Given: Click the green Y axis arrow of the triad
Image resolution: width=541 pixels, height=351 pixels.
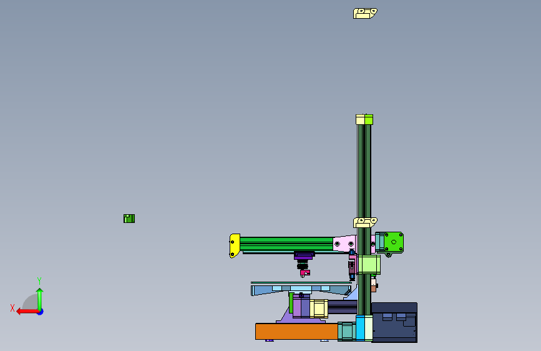Looking at the screenshot, I should click(40, 299).
